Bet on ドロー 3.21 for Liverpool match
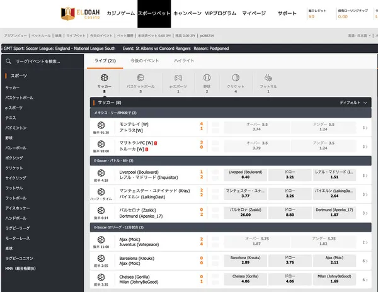 pos(290,174)
